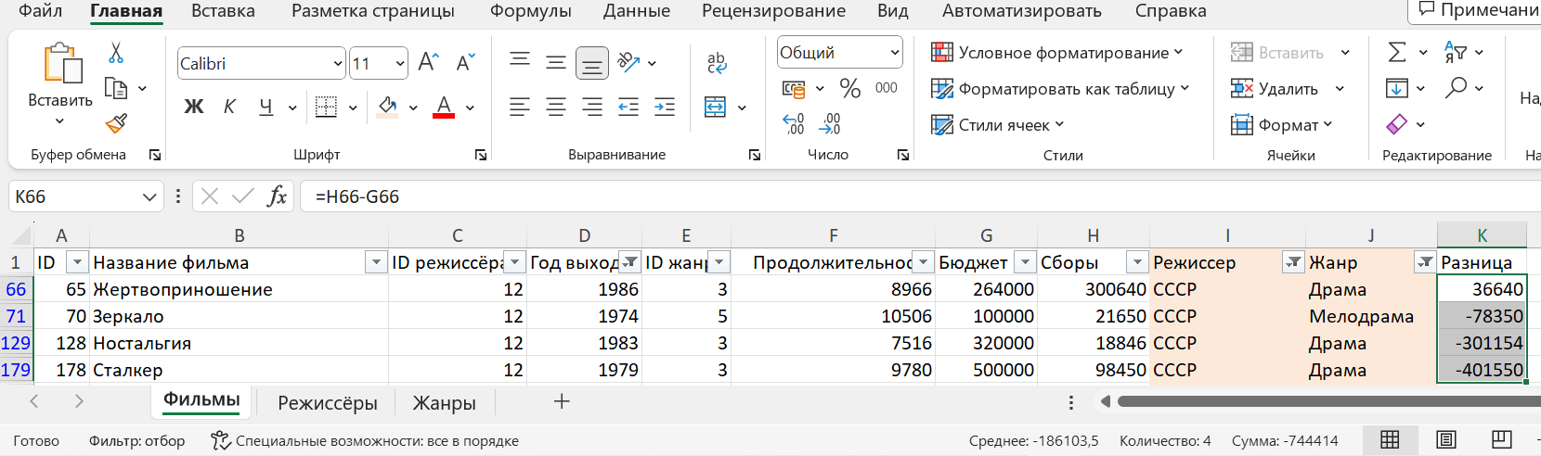Viewport: 1541px width, 456px height.
Task: Open the Общий number format dropdown
Action: (895, 53)
